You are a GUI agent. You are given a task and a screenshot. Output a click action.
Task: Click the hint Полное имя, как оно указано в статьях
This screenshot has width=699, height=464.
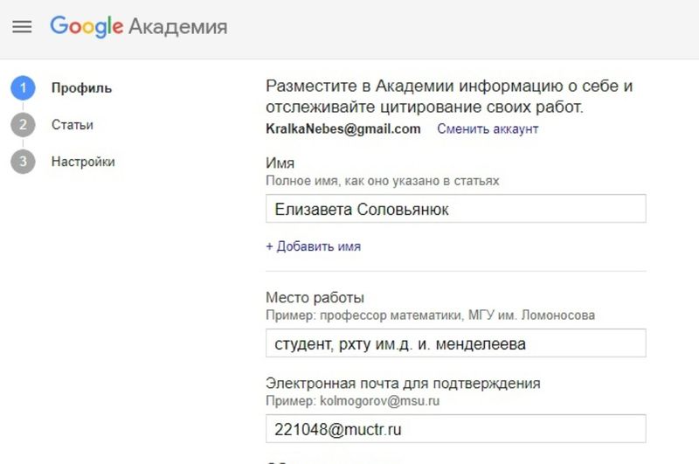pyautogui.click(x=383, y=181)
